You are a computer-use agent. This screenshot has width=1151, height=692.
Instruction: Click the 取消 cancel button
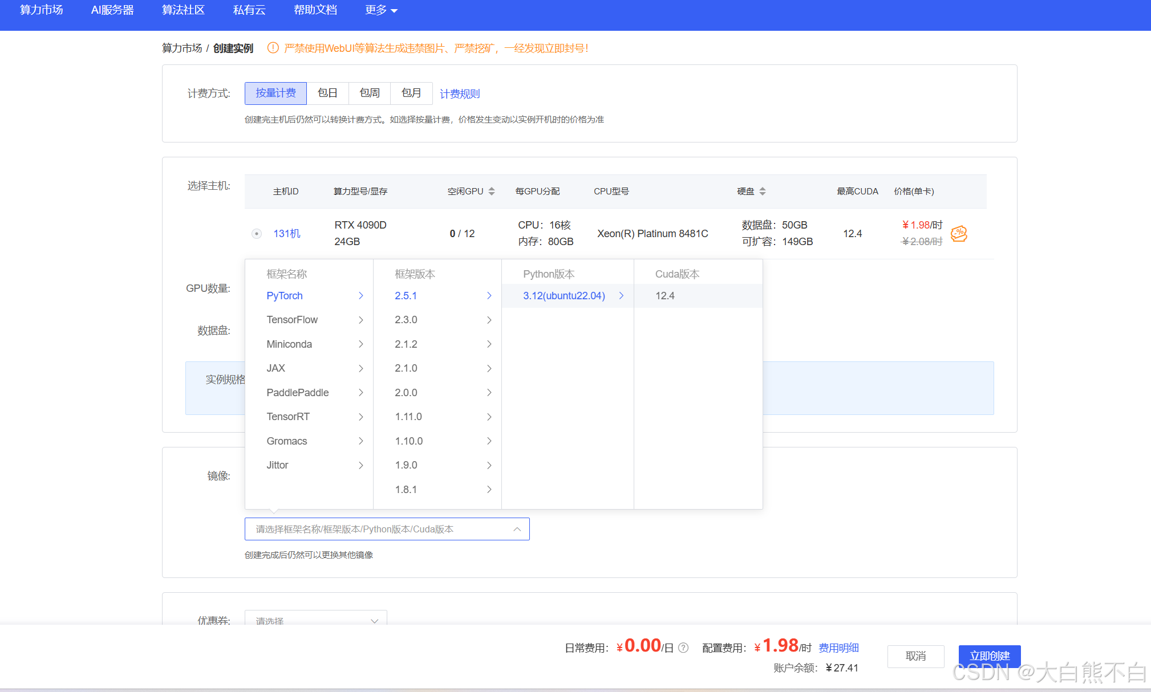(915, 656)
